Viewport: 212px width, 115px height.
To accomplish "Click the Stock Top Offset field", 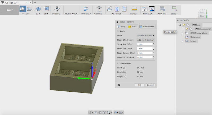I will point(145,49).
